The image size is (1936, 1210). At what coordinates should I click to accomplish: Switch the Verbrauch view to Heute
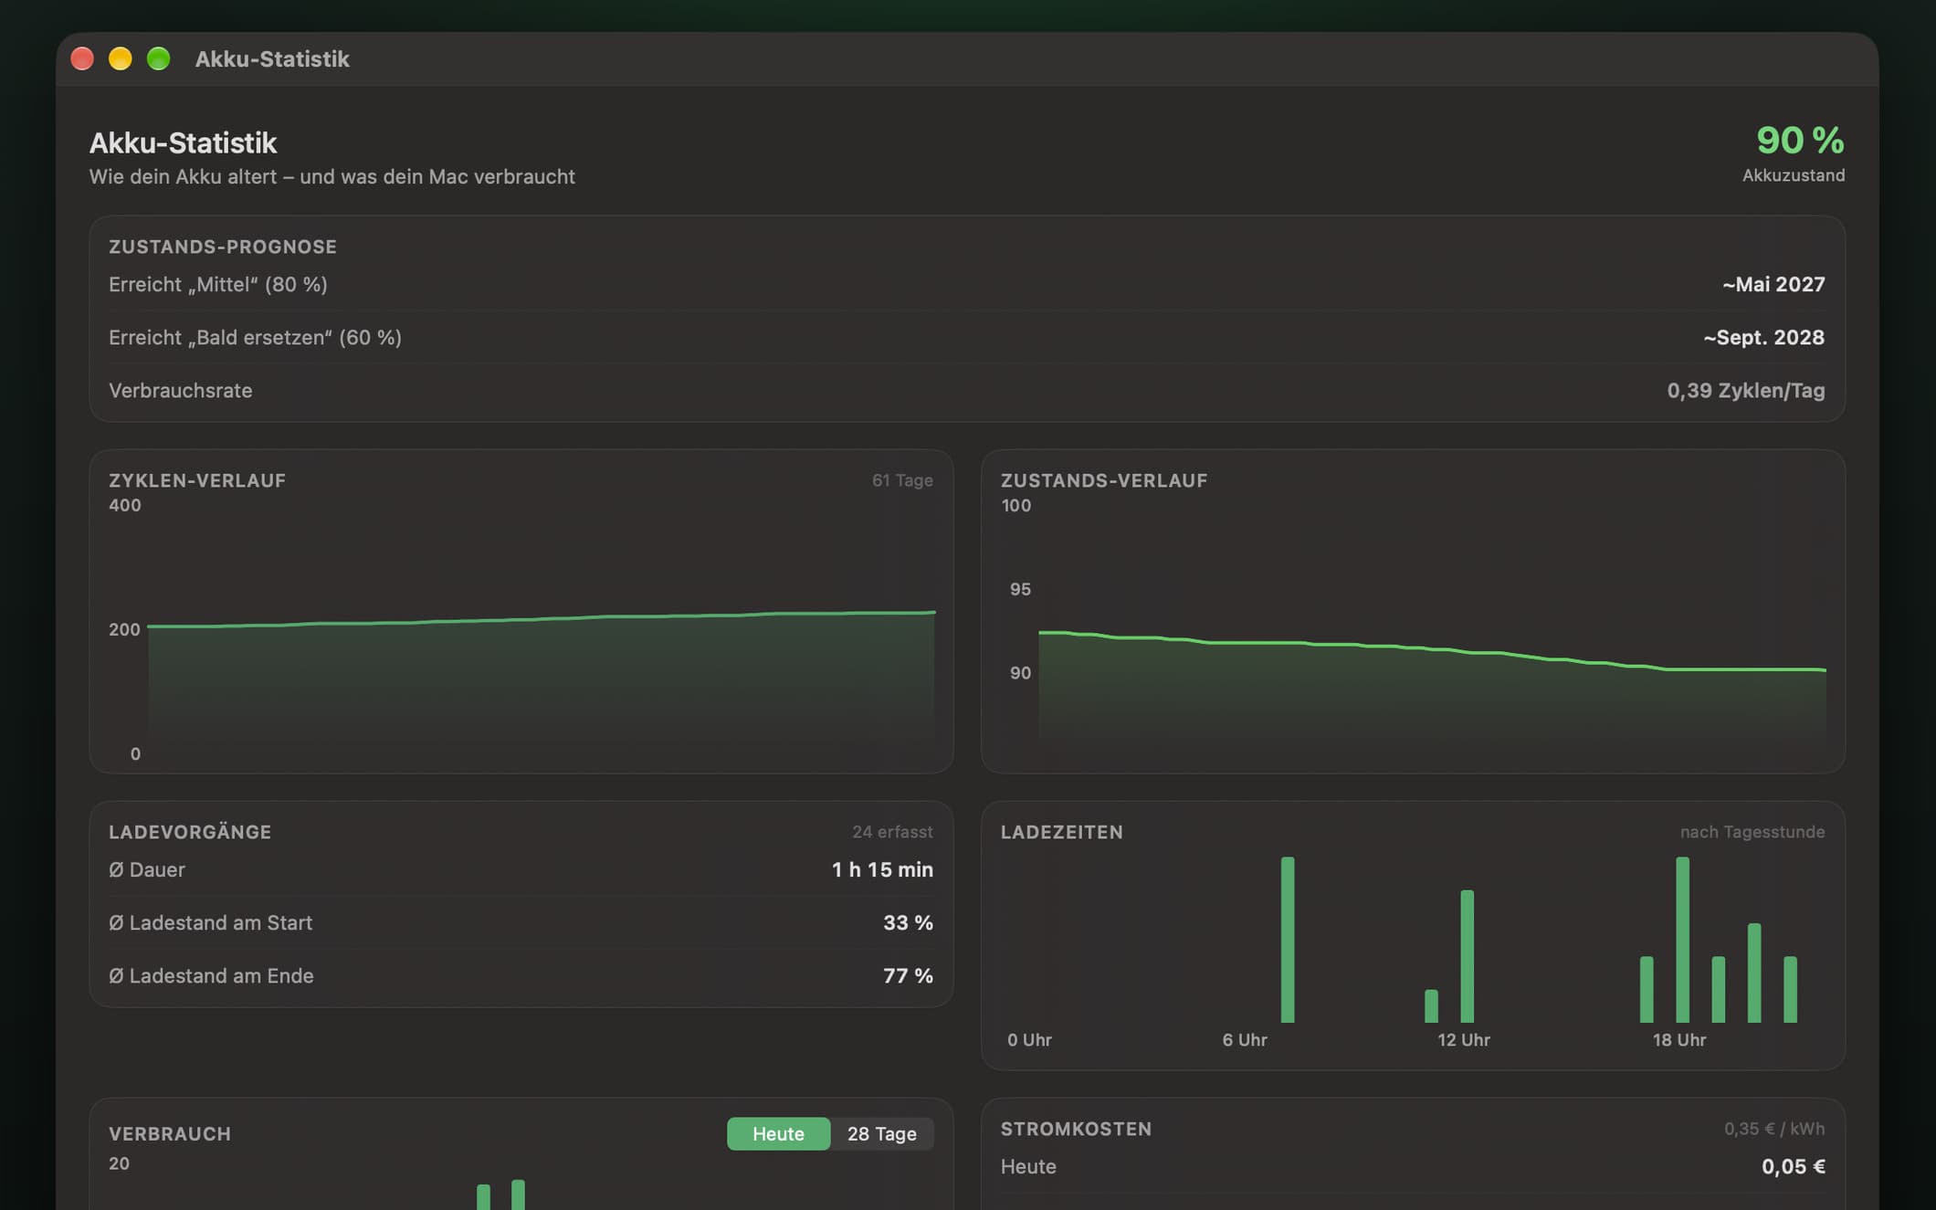778,1133
